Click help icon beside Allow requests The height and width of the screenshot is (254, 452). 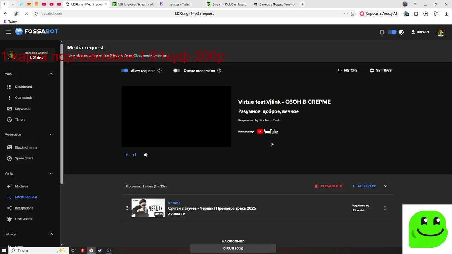160,71
